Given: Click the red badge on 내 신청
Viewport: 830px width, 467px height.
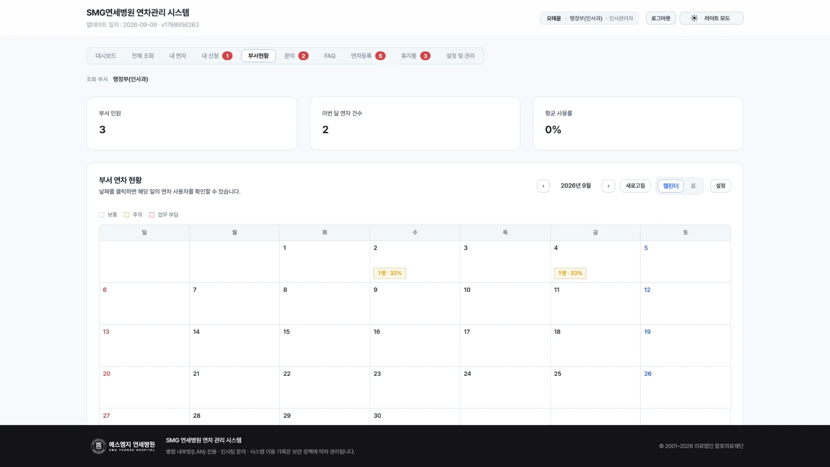Looking at the screenshot, I should 227,56.
